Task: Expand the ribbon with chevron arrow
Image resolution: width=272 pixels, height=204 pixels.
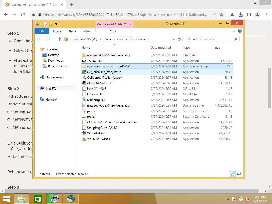Action: pyautogui.click(x=234, y=31)
